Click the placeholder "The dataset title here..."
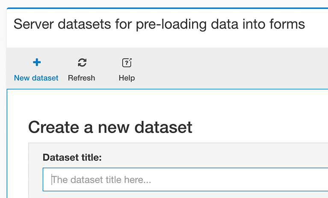 click(x=101, y=180)
